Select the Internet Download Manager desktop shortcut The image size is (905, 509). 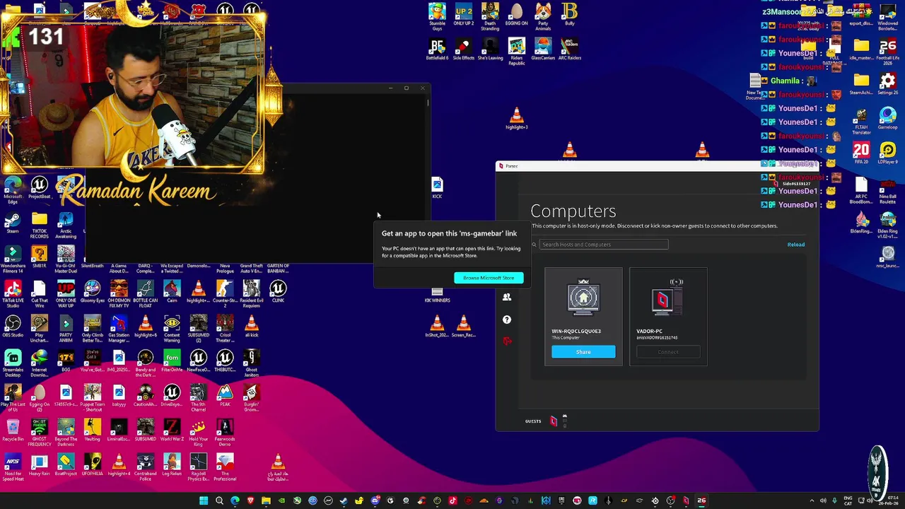coord(39,363)
